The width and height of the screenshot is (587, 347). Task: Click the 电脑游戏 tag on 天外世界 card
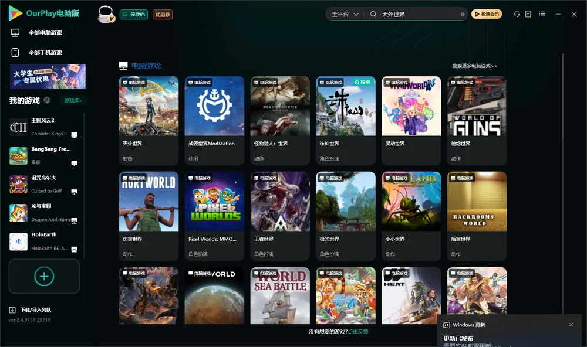point(134,83)
